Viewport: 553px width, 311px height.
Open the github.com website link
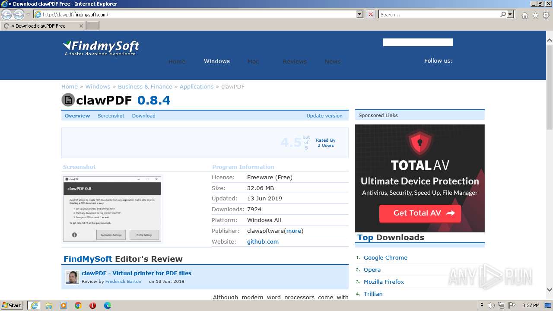[263, 241]
